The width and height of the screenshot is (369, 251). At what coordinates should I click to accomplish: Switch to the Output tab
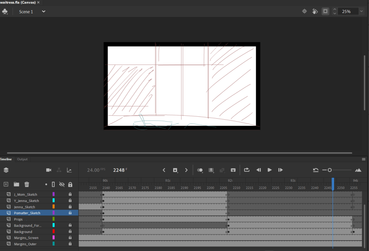pos(22,159)
